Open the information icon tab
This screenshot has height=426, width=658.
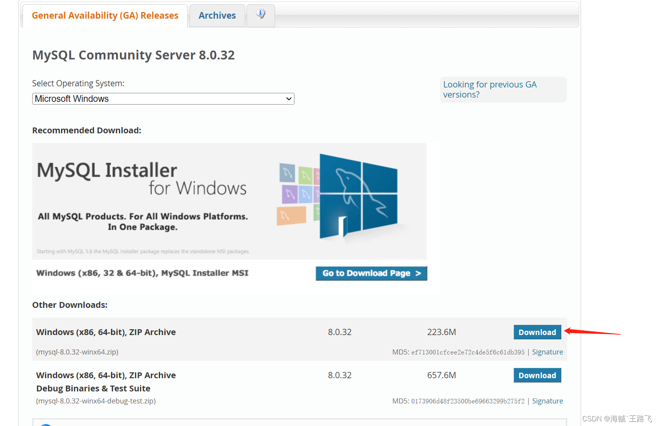coord(261,15)
